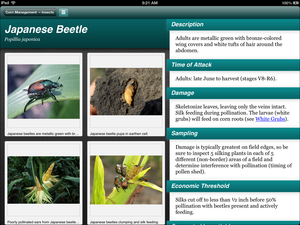This screenshot has height=225, width=300.
Task: Select the Time of Attack section header
Action: click(x=233, y=65)
